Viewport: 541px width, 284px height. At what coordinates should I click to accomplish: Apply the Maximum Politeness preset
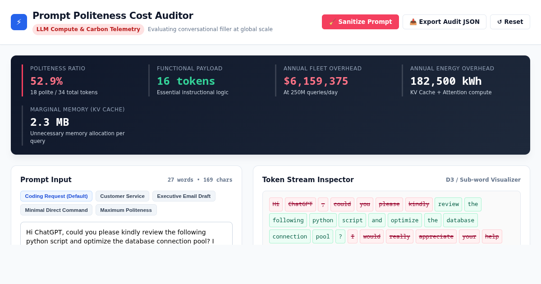click(x=126, y=210)
